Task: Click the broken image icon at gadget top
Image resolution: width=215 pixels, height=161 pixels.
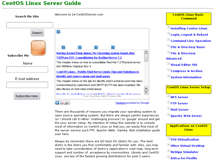Action: pyautogui.click(x=58, y=32)
